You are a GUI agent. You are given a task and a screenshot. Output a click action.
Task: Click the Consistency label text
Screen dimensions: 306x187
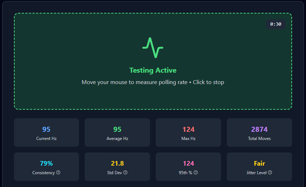coord(44,173)
